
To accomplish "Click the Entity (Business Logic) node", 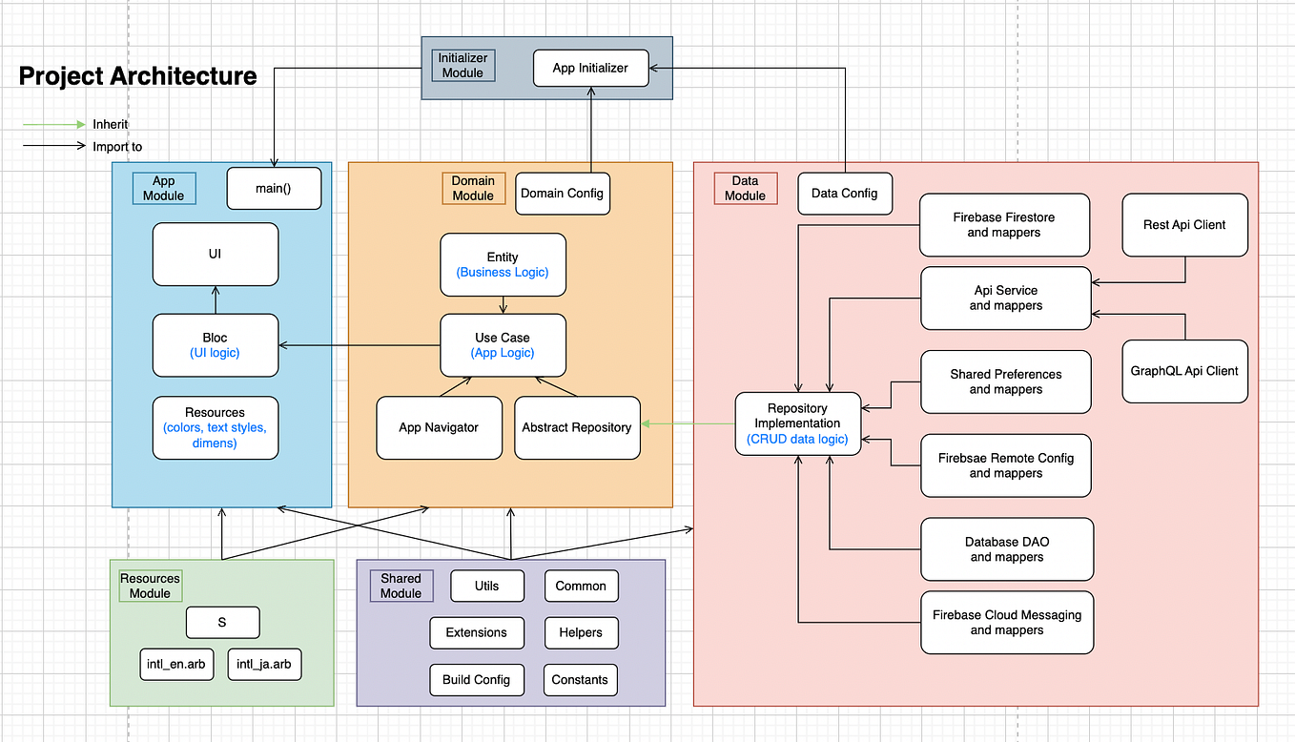I will pyautogui.click(x=503, y=264).
